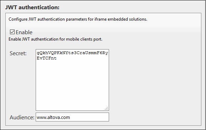Click the mobile clients port description text
Screen dimensions: 206x130
point(55,39)
